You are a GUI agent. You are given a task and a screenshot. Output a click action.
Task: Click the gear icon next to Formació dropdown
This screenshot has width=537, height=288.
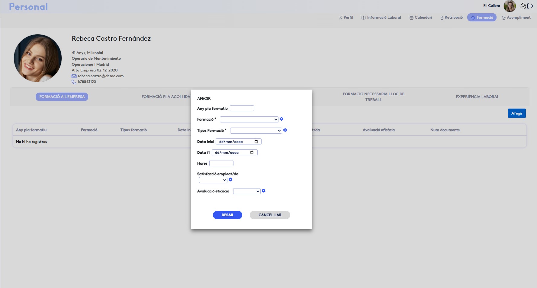281,119
